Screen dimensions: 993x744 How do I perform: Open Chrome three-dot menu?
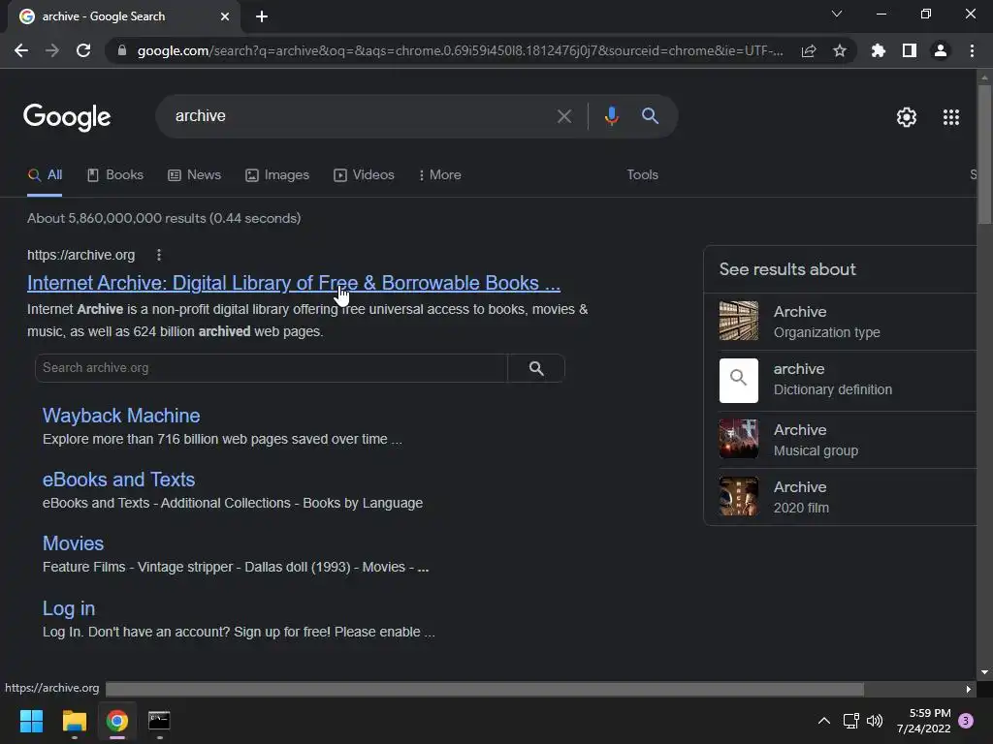[972, 50]
